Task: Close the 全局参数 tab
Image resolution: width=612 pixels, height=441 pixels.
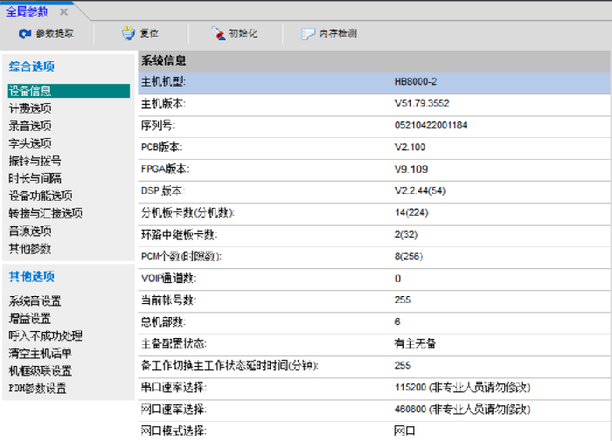Action: (64, 12)
